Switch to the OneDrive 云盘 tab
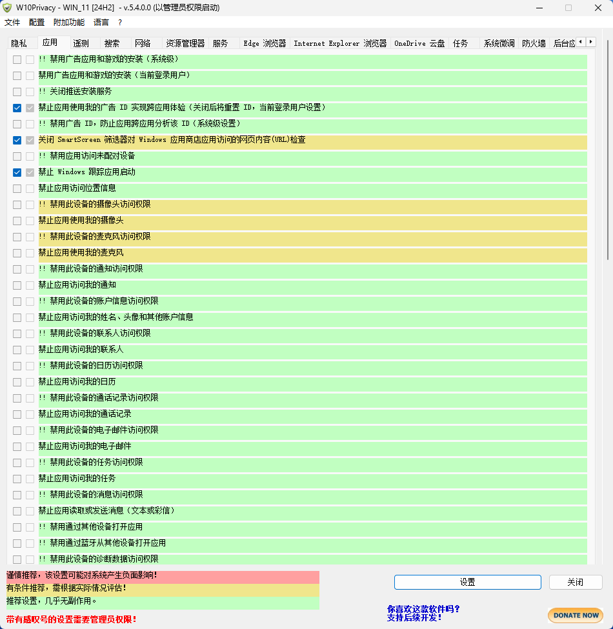 point(419,43)
